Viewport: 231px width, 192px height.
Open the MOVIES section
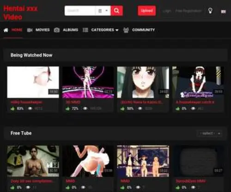click(x=43, y=30)
